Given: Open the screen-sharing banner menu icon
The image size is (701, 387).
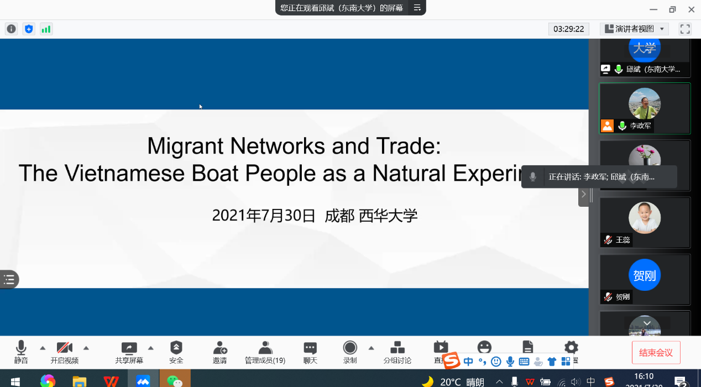Looking at the screenshot, I should click(x=417, y=8).
